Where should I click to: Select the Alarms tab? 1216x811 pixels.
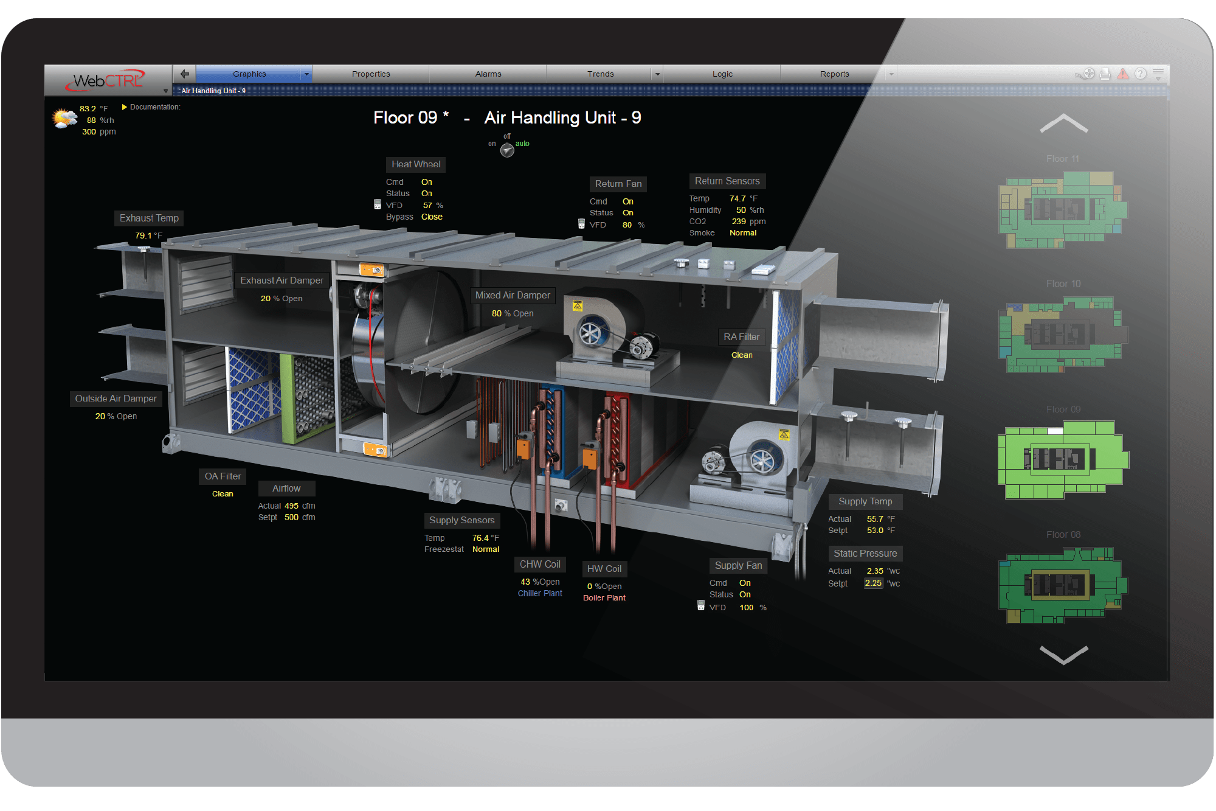point(488,72)
